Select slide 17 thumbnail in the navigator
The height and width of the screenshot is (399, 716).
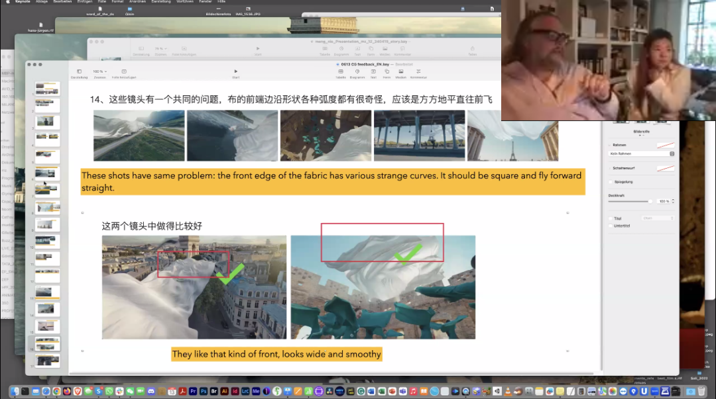click(48, 361)
